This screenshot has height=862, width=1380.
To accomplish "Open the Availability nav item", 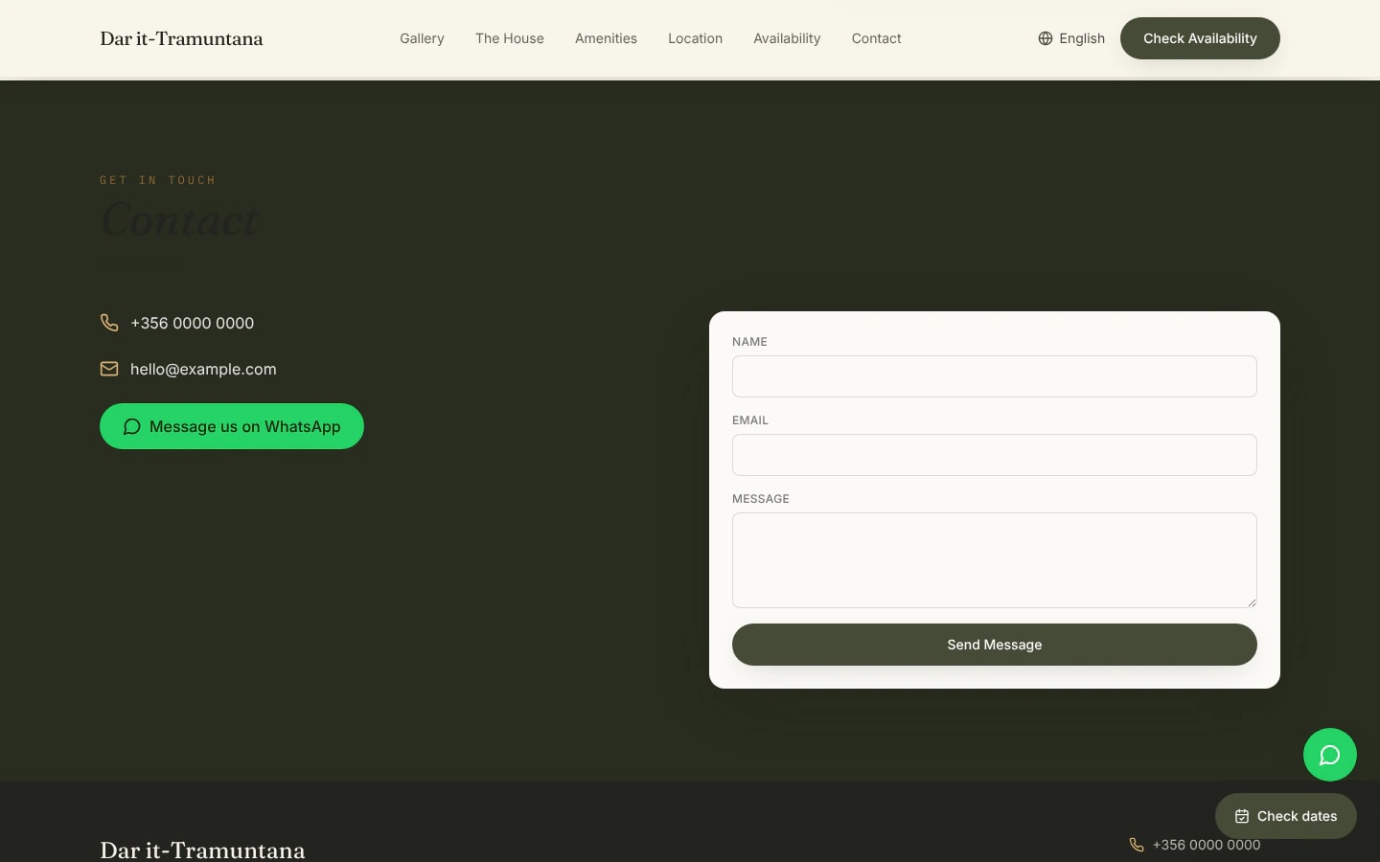I will 787,38.
